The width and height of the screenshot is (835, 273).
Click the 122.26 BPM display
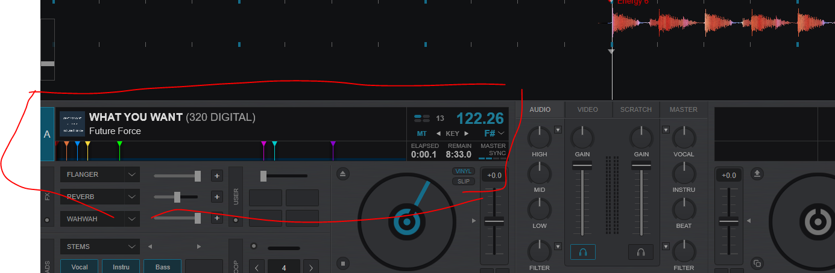tap(480, 118)
